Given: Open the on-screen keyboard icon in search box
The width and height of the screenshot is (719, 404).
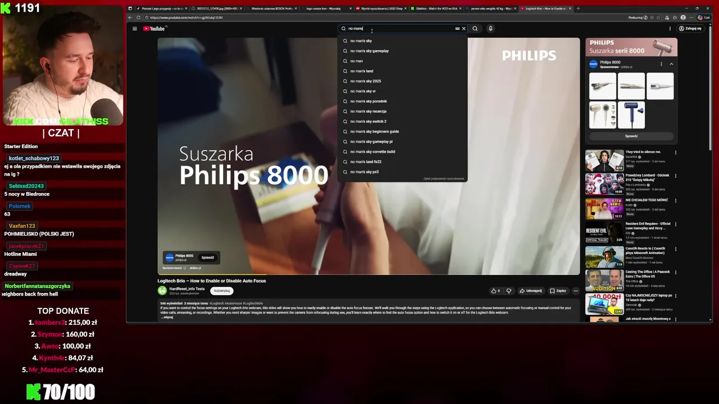Looking at the screenshot, I should pos(457,29).
